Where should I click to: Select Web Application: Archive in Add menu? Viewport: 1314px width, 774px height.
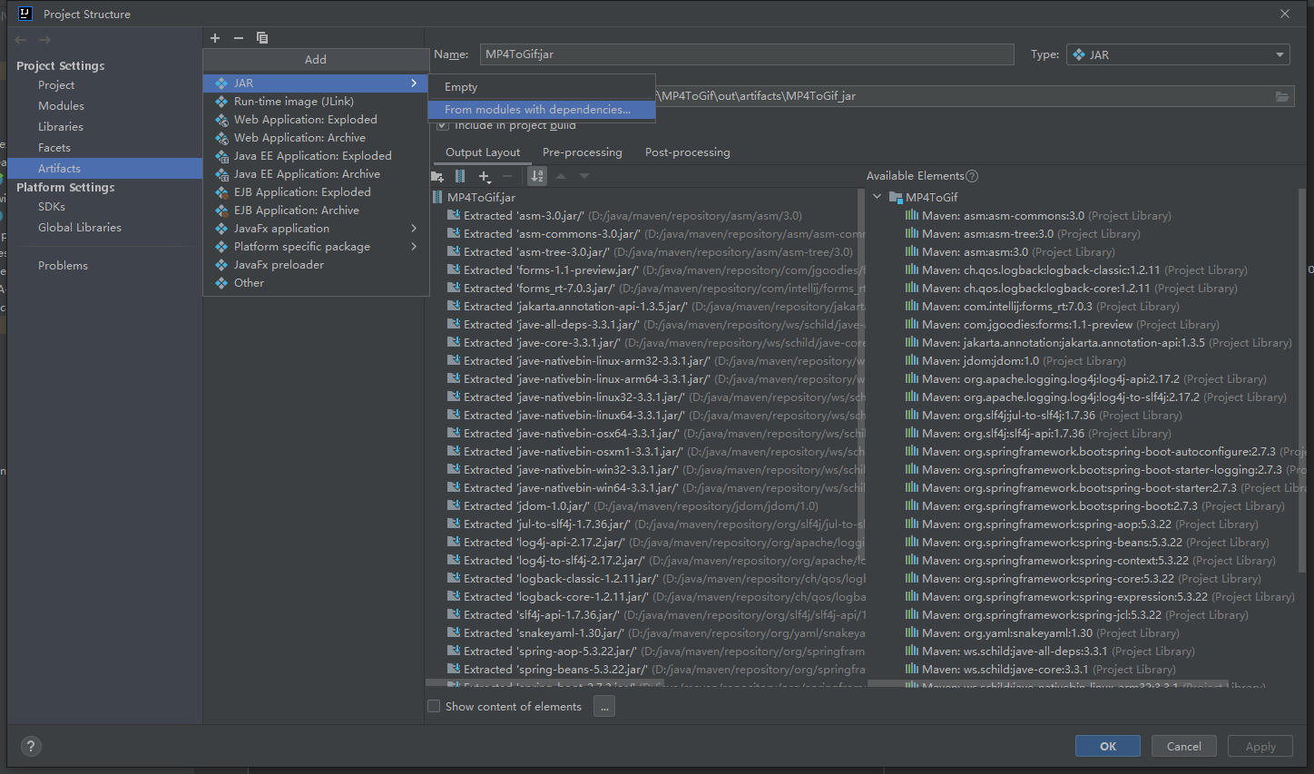click(316, 138)
